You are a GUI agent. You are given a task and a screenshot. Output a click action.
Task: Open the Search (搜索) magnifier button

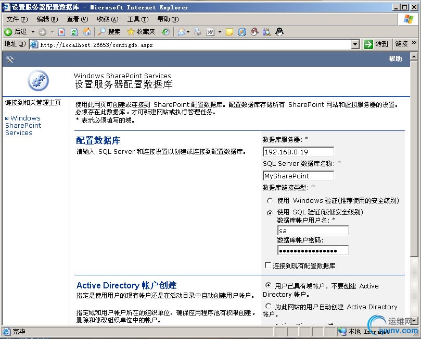pyautogui.click(x=109, y=32)
